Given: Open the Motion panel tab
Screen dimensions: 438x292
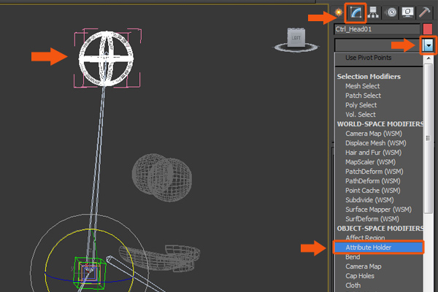Looking at the screenshot, I should click(x=391, y=12).
